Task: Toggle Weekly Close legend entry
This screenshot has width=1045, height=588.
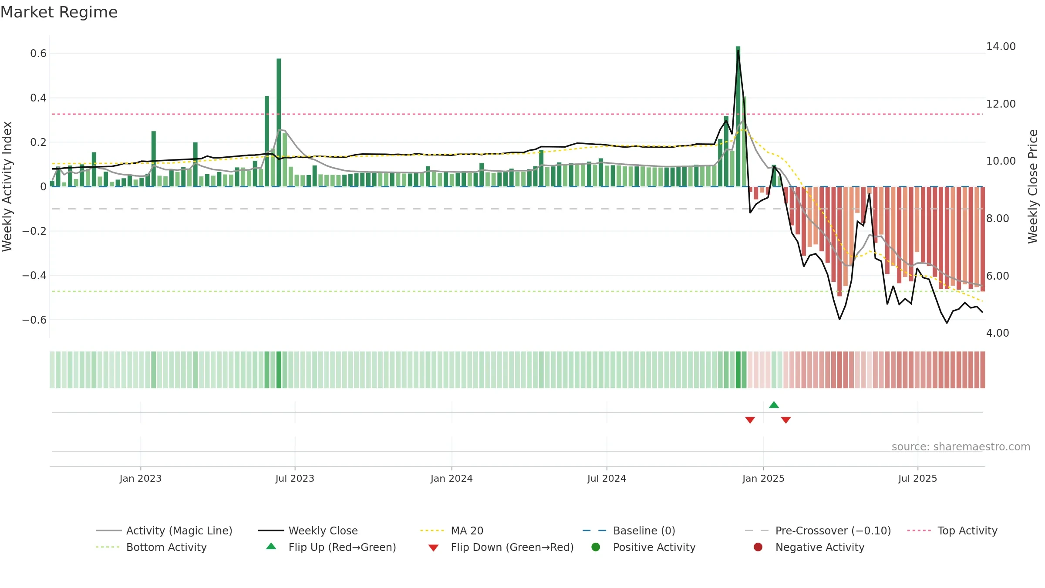Action: (x=308, y=531)
